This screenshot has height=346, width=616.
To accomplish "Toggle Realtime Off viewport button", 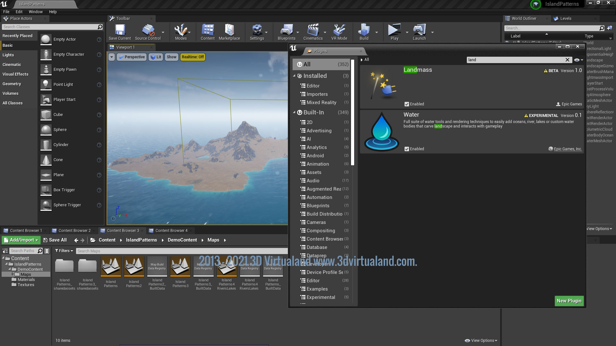I will pos(193,57).
